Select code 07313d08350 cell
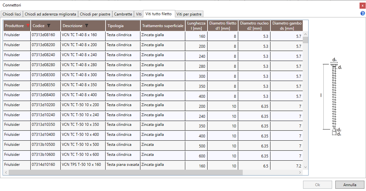 coord(45,86)
